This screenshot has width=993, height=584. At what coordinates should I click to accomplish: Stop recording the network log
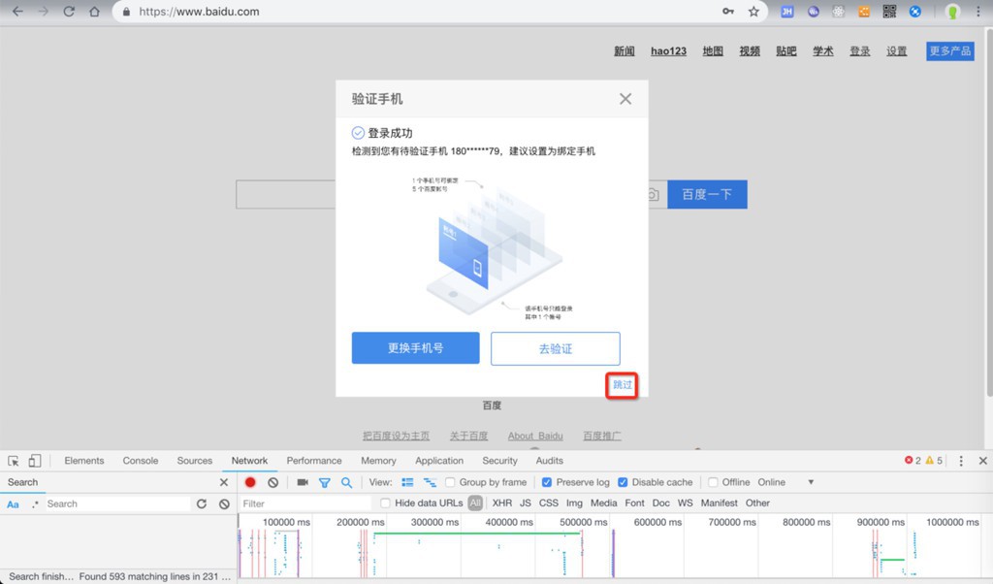tap(250, 482)
